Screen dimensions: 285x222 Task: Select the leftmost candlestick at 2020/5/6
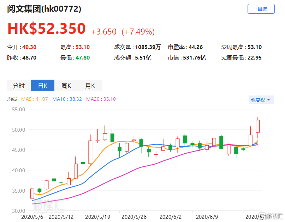coord(32,193)
